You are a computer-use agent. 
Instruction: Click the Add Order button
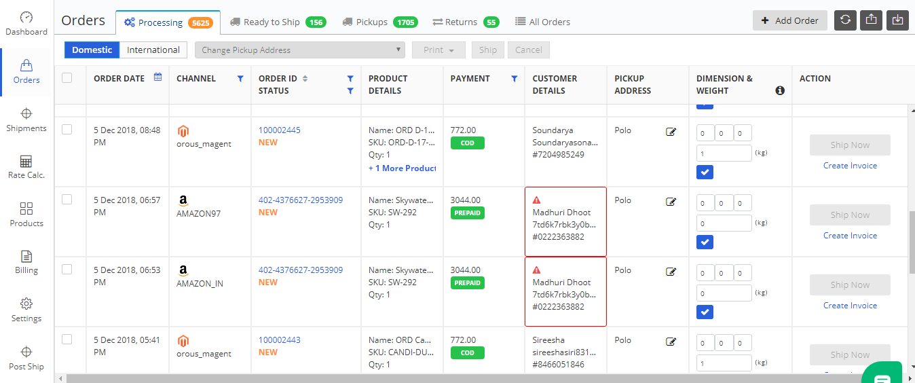click(x=790, y=20)
